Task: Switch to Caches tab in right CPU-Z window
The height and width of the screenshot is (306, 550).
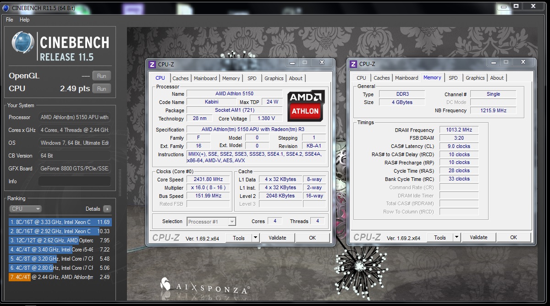Action: [381, 78]
